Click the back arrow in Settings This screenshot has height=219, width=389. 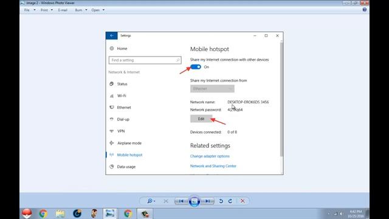click(x=112, y=35)
